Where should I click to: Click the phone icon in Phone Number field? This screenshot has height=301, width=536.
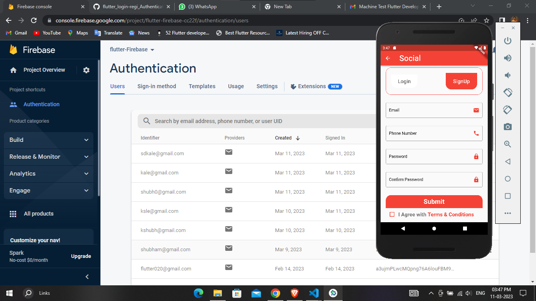[x=476, y=133]
